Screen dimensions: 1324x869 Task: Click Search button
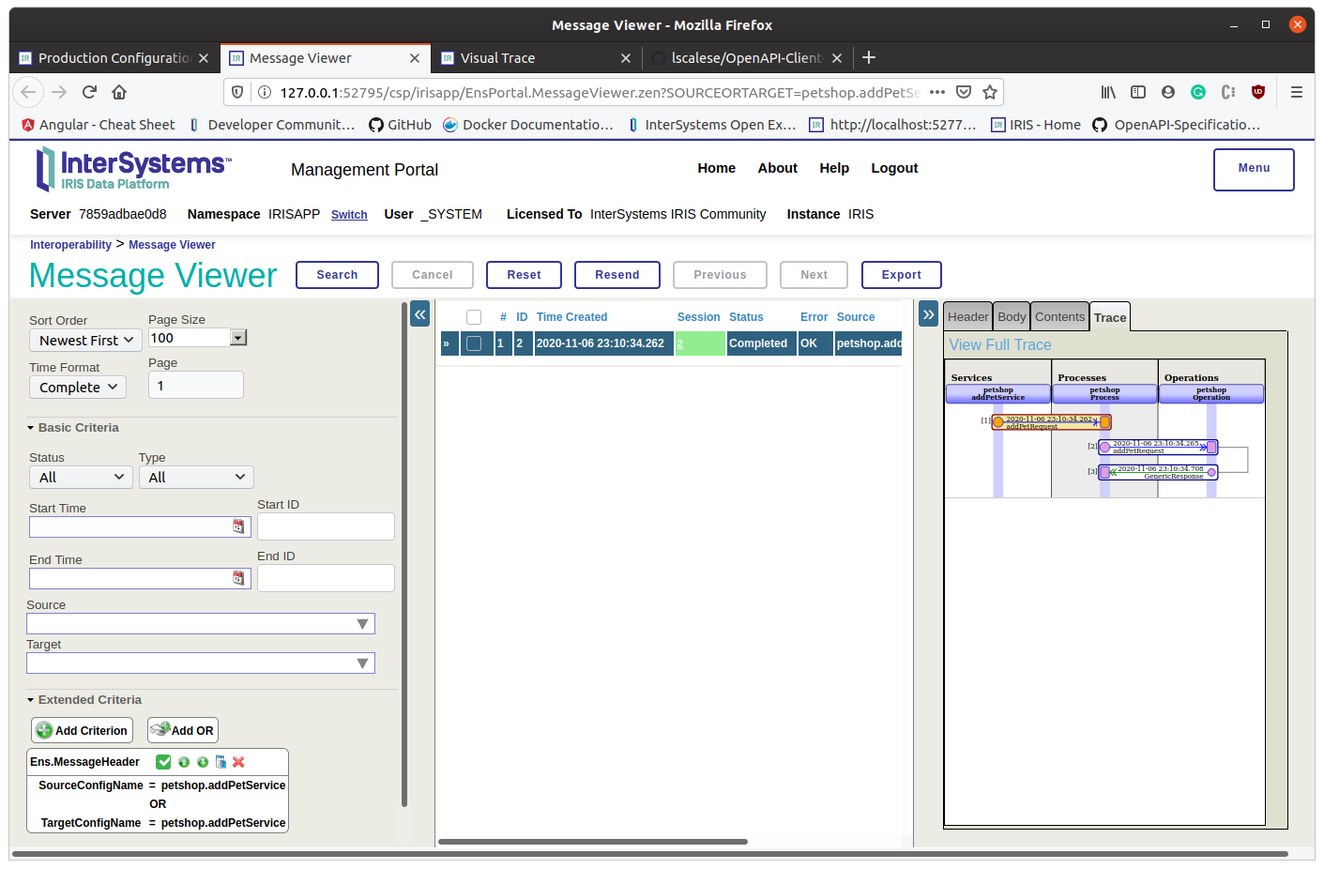click(337, 275)
